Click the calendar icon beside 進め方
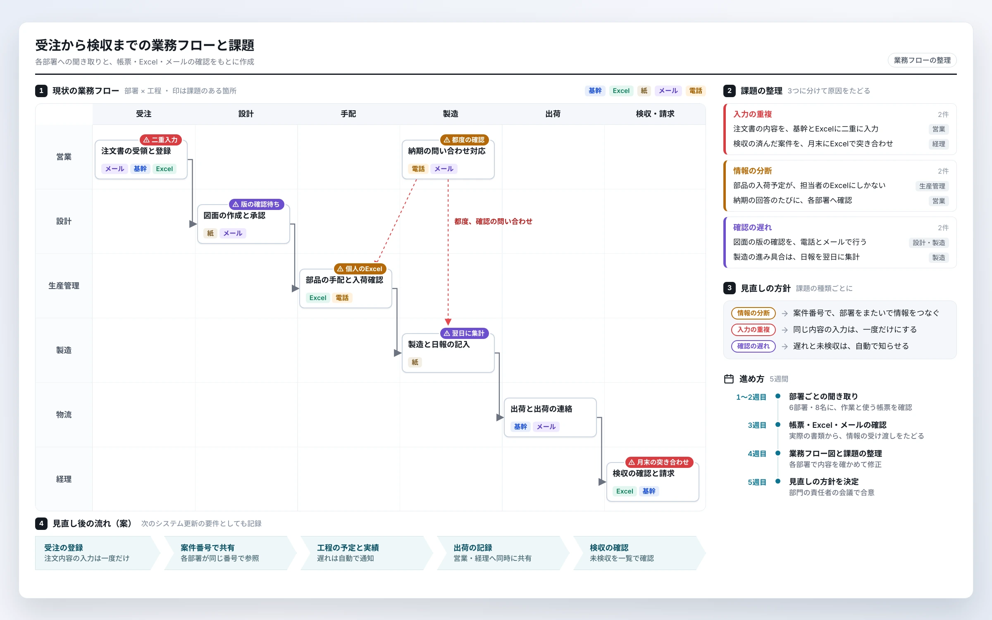This screenshot has height=620, width=992. pyautogui.click(x=729, y=379)
